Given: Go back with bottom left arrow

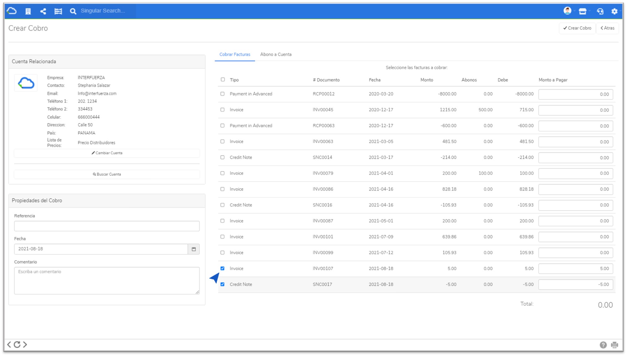Looking at the screenshot, I should (x=9, y=345).
